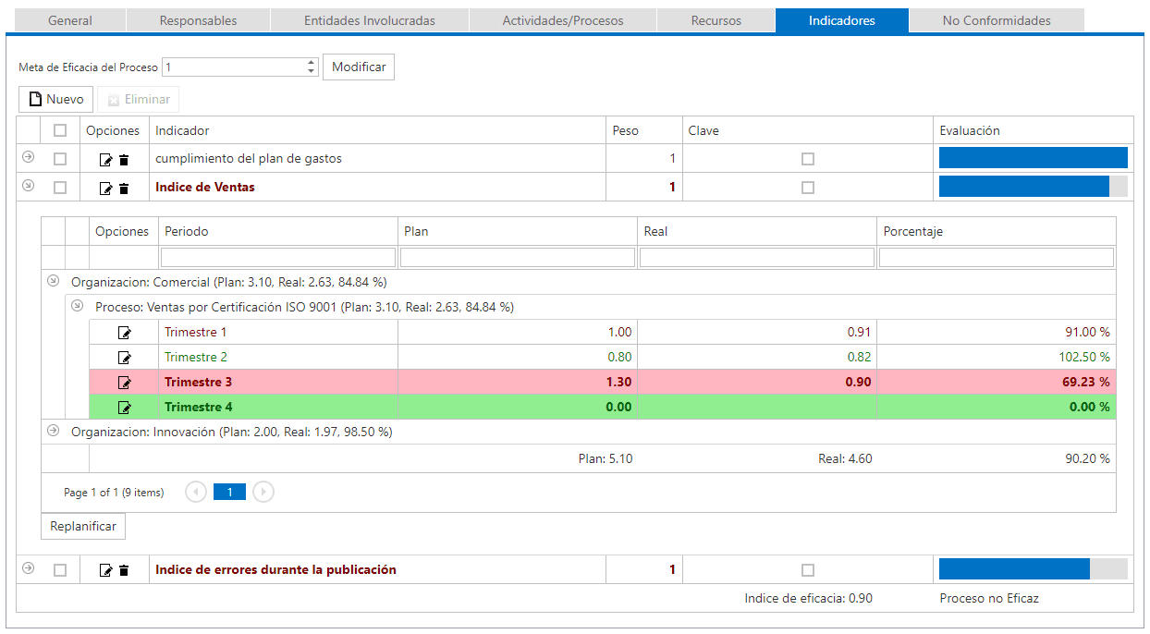The width and height of the screenshot is (1150, 634).
Task: Check the Indice de Ventas row selector
Action: pyautogui.click(x=60, y=188)
